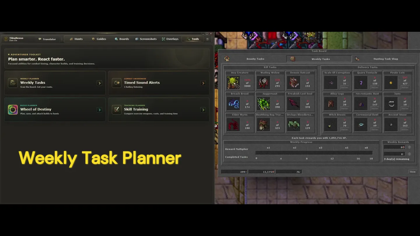420x236 pixels.
Task: Click the 11,175 currency balance field
Action: tap(262, 172)
